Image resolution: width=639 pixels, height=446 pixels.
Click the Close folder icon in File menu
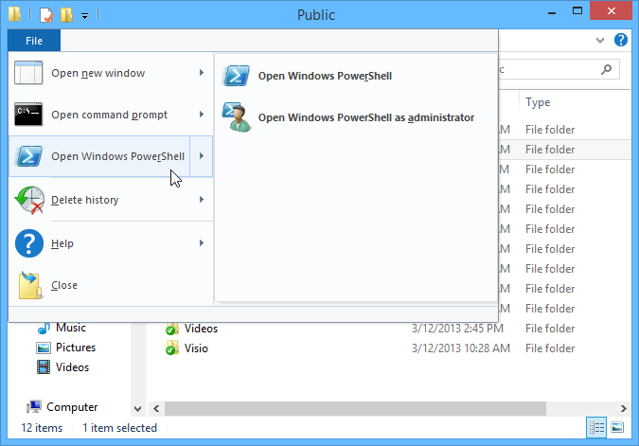(x=30, y=285)
